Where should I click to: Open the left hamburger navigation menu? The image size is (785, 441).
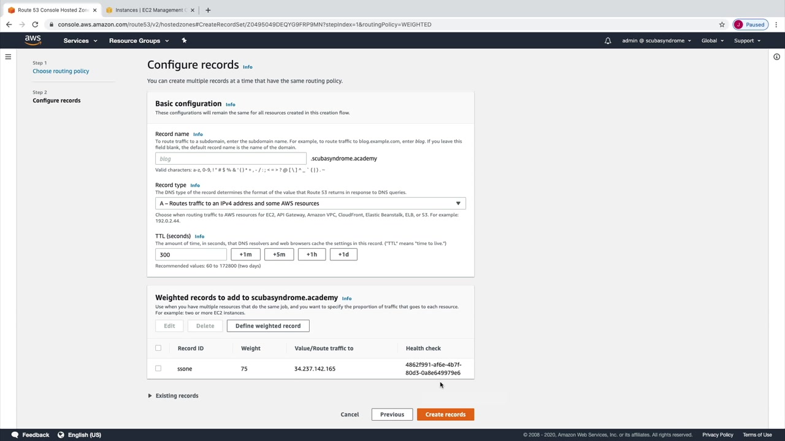point(8,57)
